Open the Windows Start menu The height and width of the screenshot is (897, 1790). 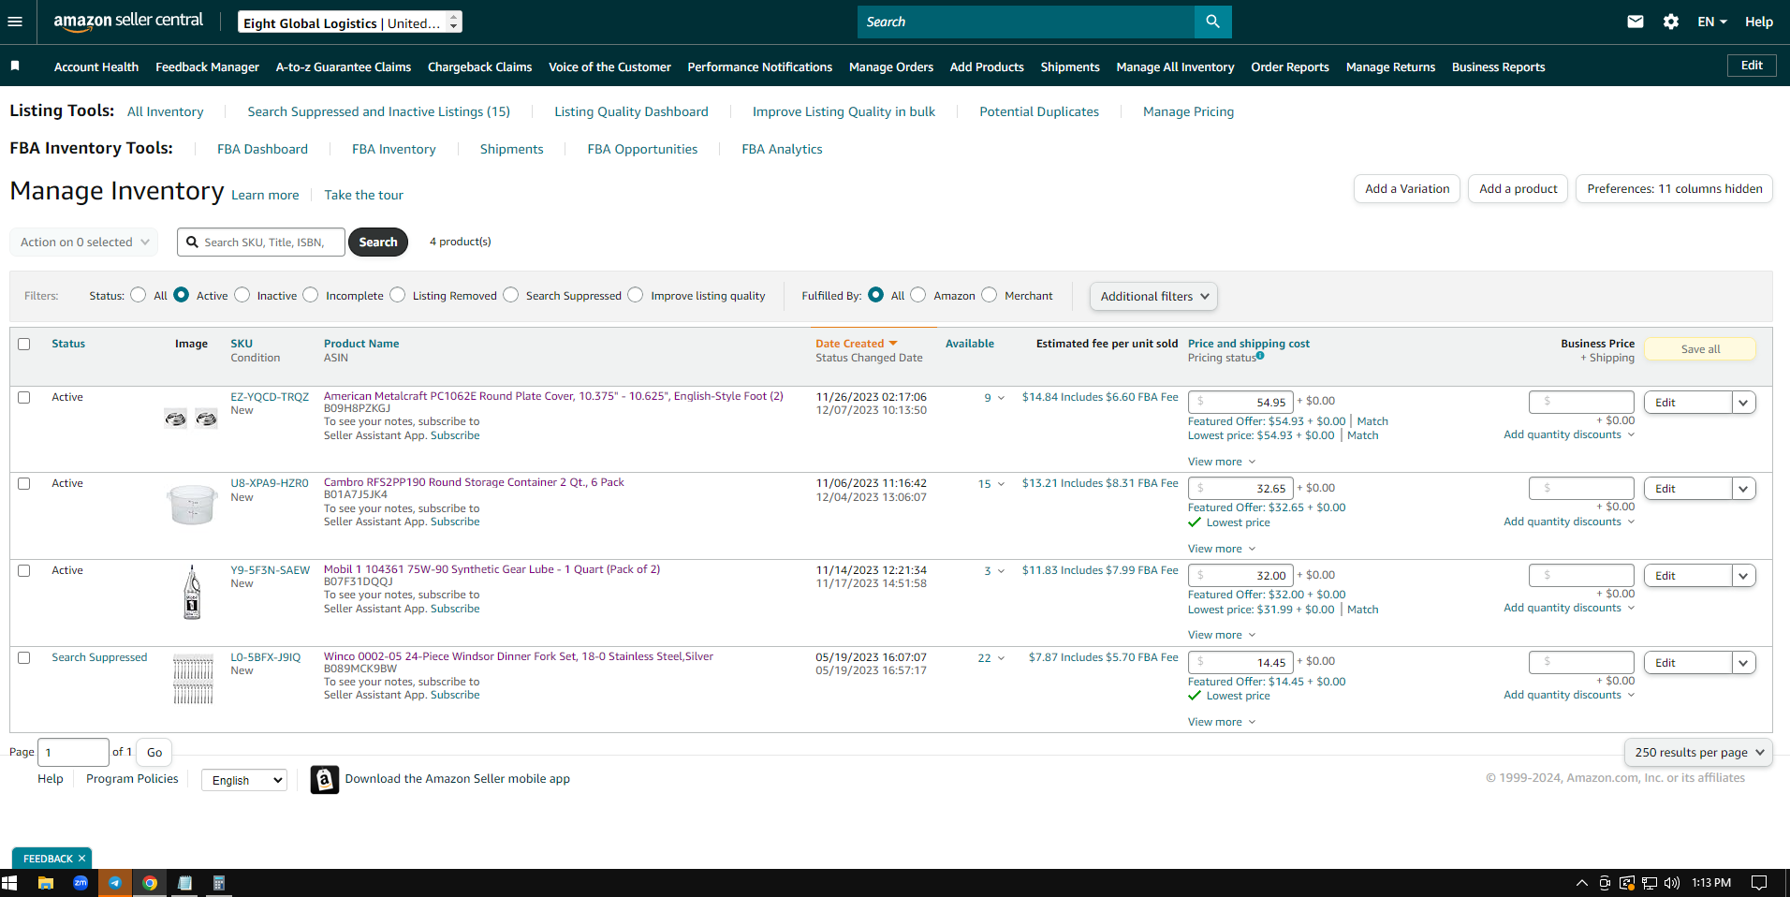pos(9,883)
